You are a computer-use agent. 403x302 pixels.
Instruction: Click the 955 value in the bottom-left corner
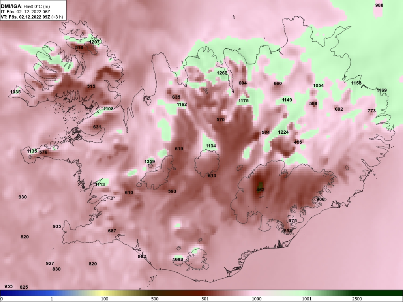8,286
